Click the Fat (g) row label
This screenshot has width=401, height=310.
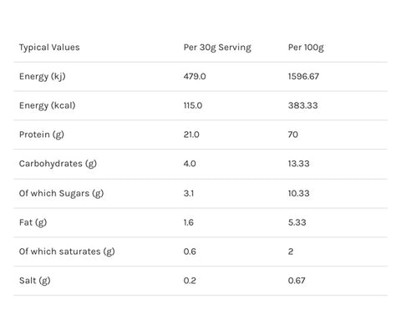[33, 222]
